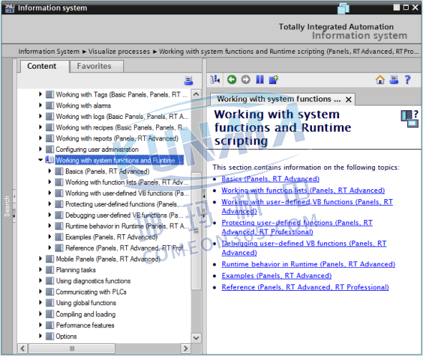Viewport: 423px width, 356px height.
Task: Click book icon beside Planning tasks
Action: [x=49, y=270]
